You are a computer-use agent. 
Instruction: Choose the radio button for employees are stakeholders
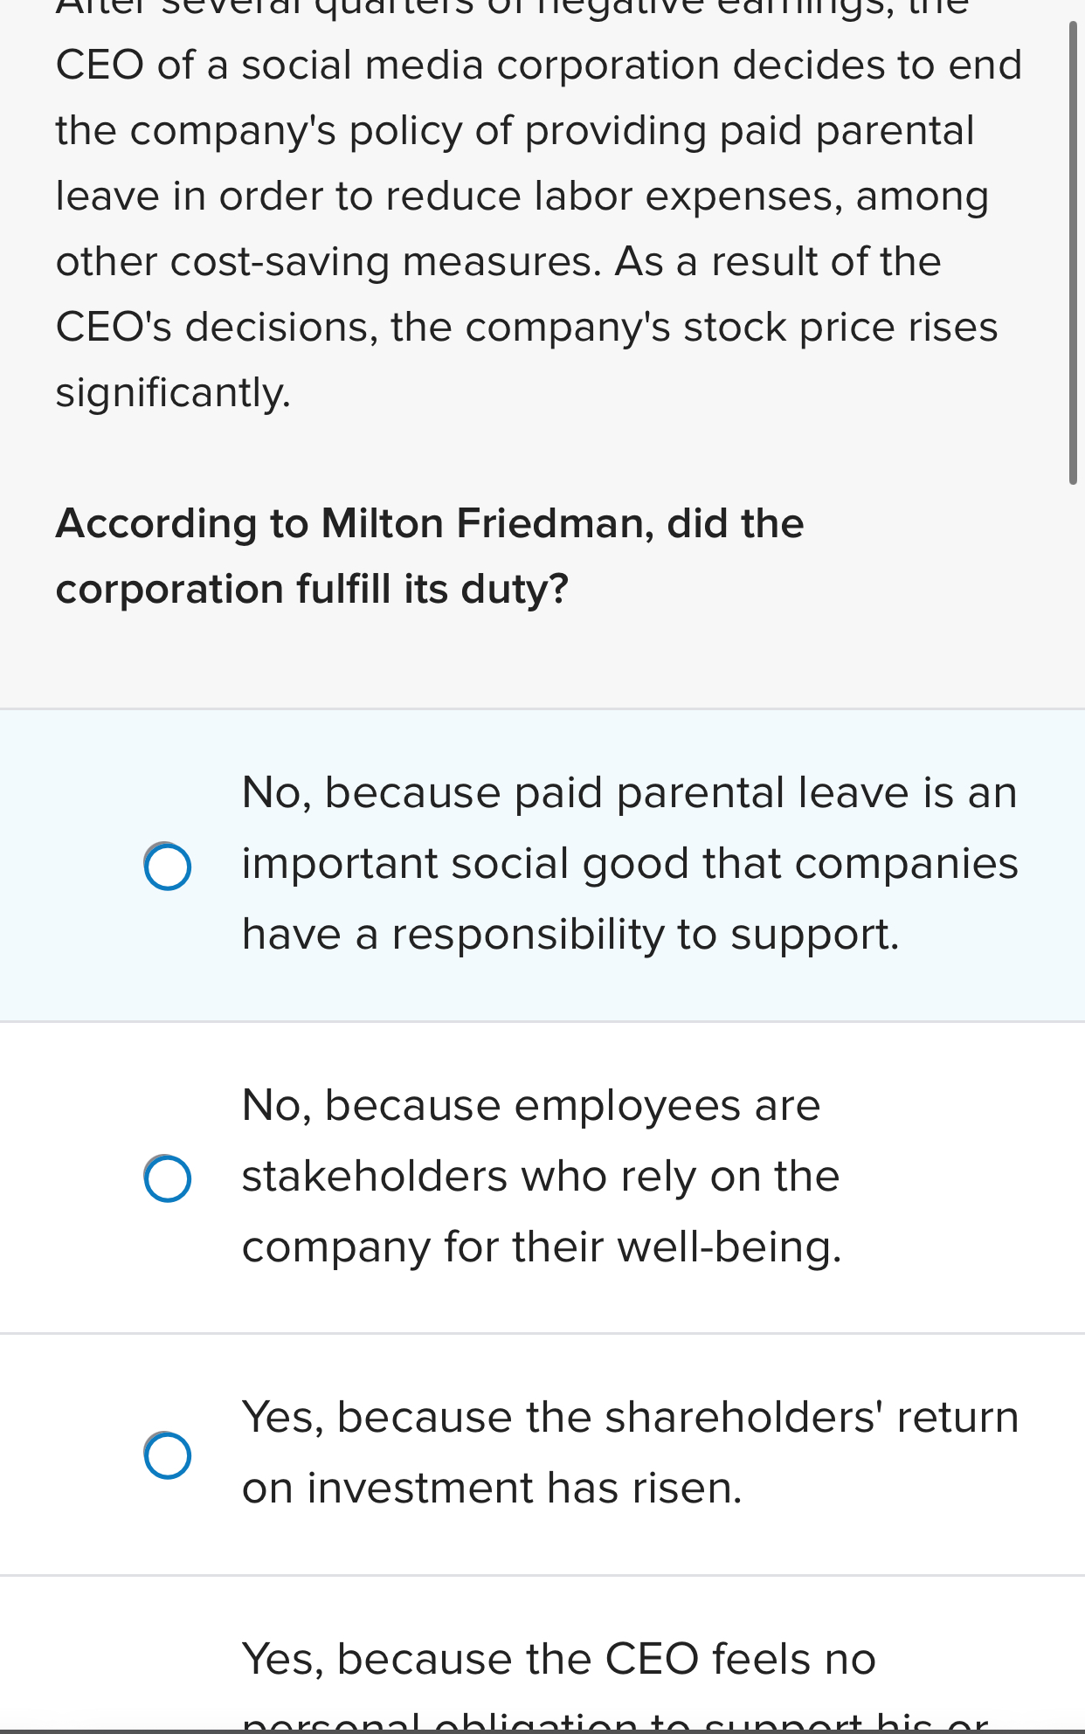click(x=168, y=1178)
